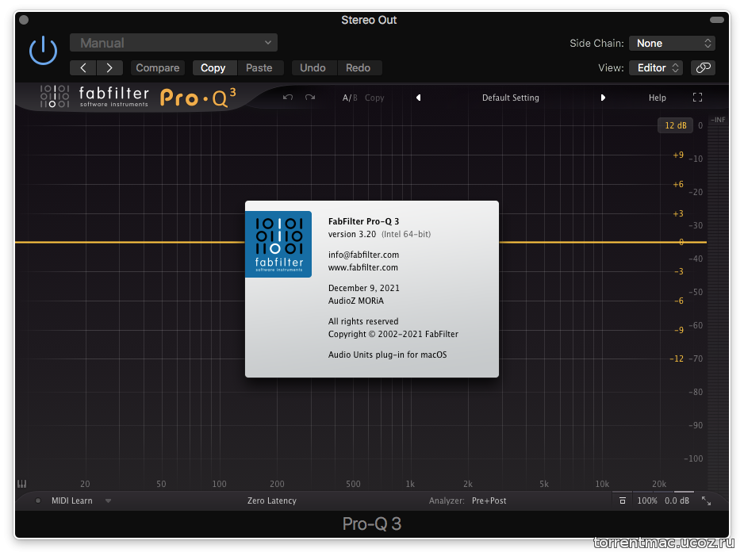Open the Help menu
Image resolution: width=744 pixels, height=556 pixels.
pos(658,98)
